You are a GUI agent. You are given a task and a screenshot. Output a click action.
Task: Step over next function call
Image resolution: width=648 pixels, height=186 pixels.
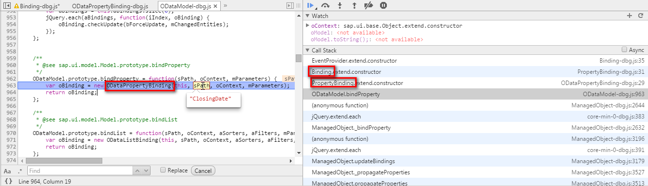tap(325, 5)
